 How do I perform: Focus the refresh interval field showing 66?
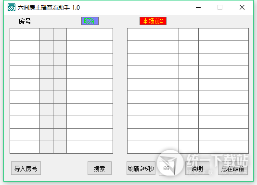(x=167, y=168)
